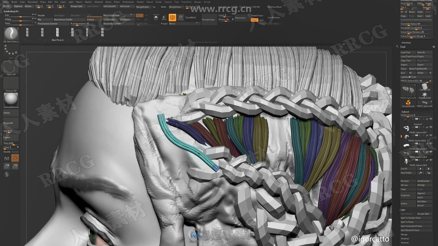Screen dimensions: 438x246
Task: Expand the Boolean section
Action: (x=405, y=238)
